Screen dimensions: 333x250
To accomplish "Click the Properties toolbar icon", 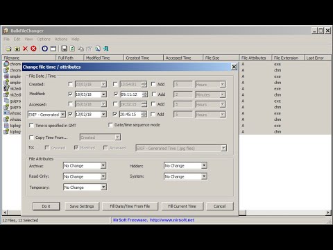I will click(89, 49).
